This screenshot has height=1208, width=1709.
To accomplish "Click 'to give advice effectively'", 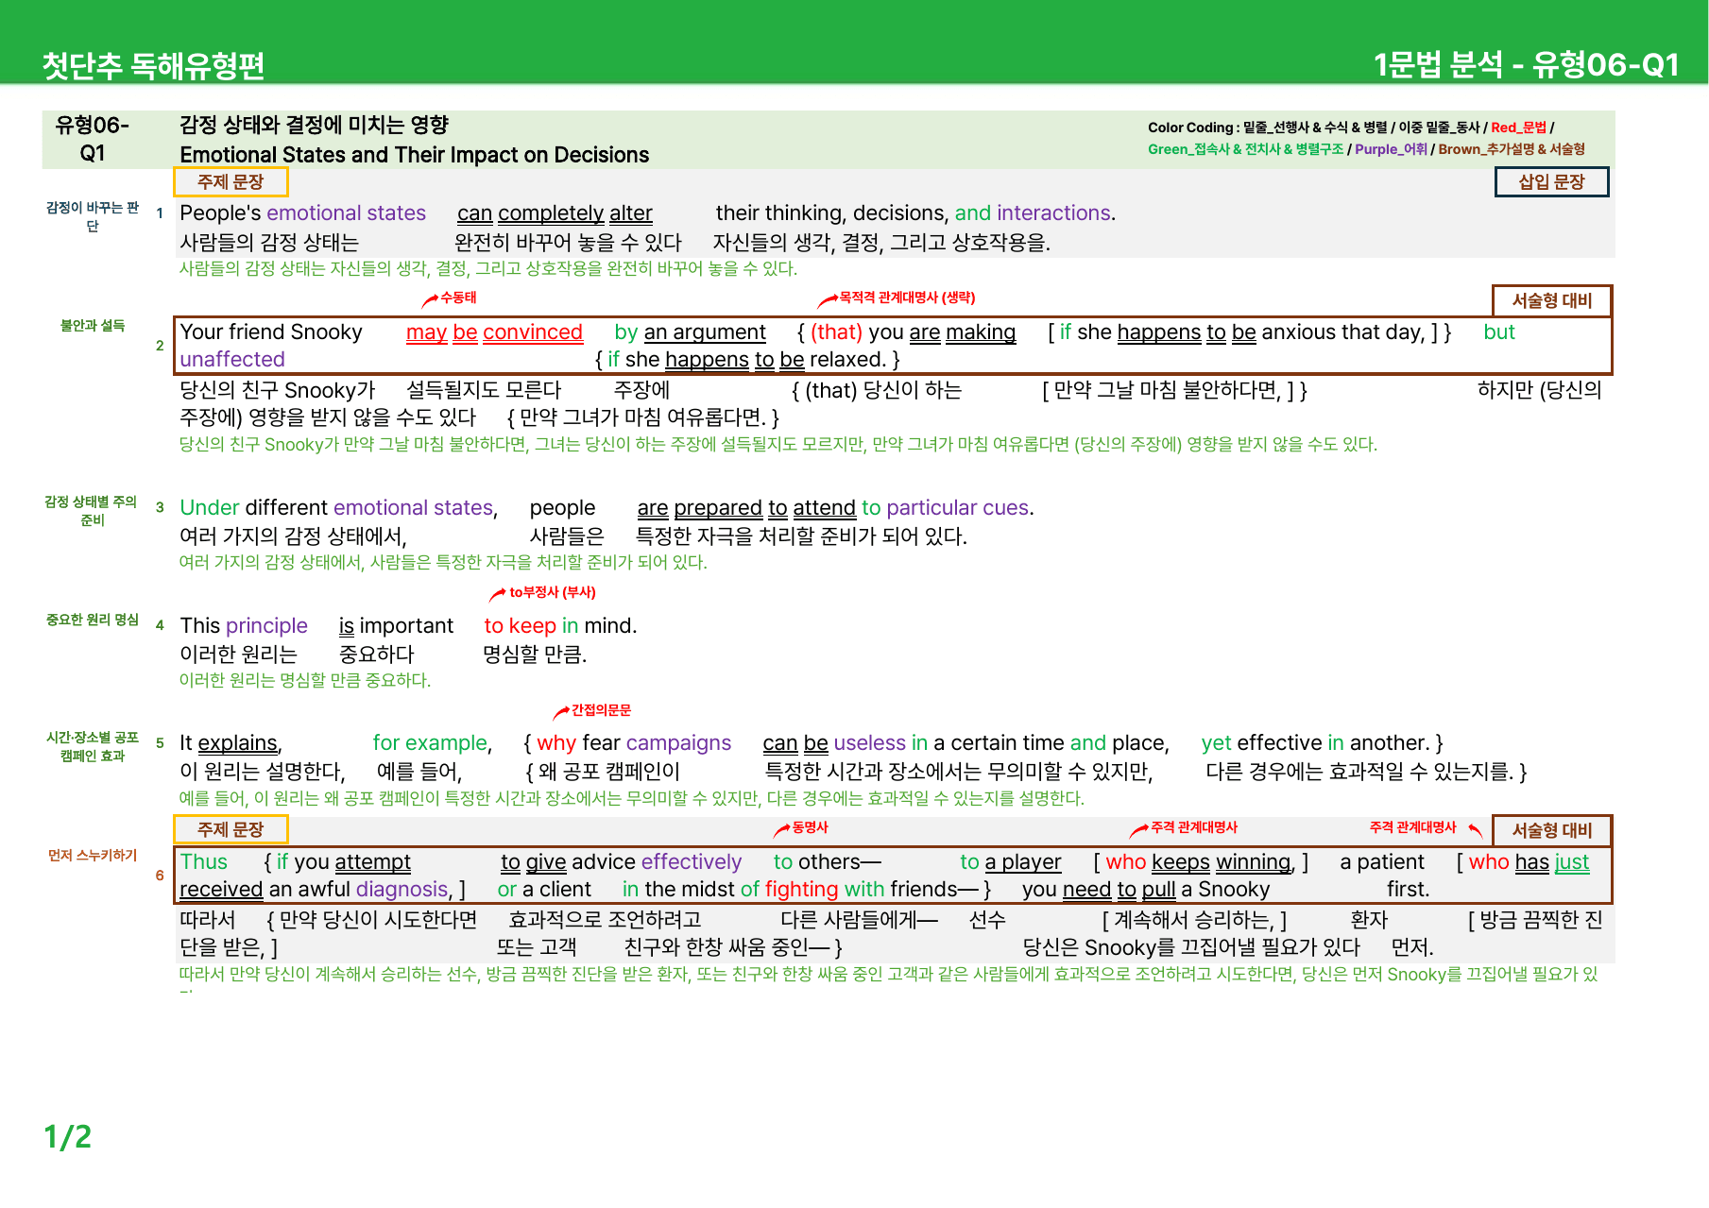I will click(x=621, y=862).
